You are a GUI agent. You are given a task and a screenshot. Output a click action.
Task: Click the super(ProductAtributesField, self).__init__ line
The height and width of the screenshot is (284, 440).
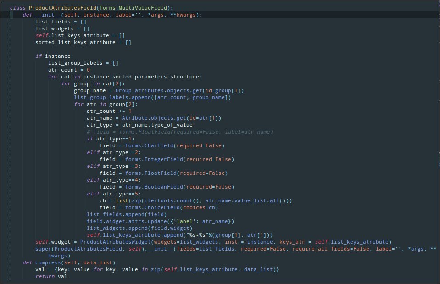point(236,249)
